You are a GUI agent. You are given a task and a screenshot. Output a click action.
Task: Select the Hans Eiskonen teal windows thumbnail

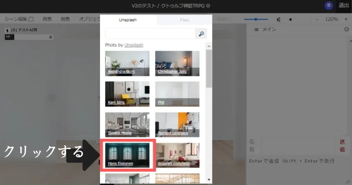(x=127, y=155)
